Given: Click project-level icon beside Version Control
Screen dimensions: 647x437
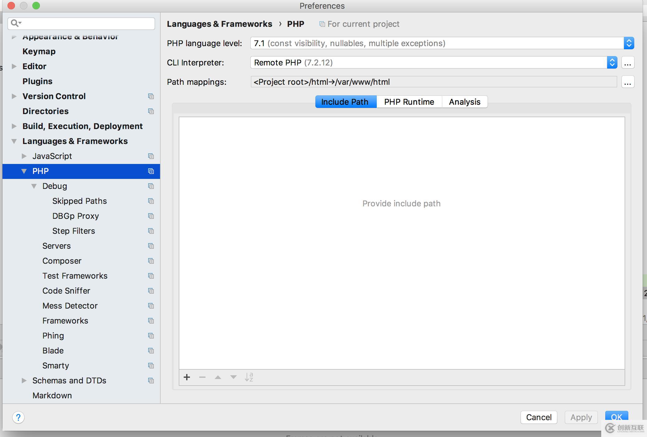Looking at the screenshot, I should (151, 96).
